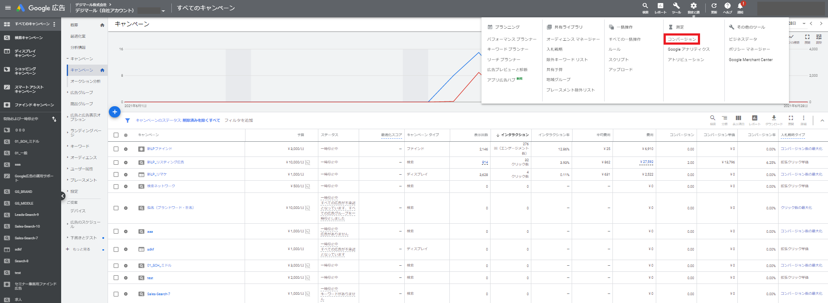Viewport: 828px width, 303px height.
Task: Click フィルタを追加 add filter
Action: (239, 121)
